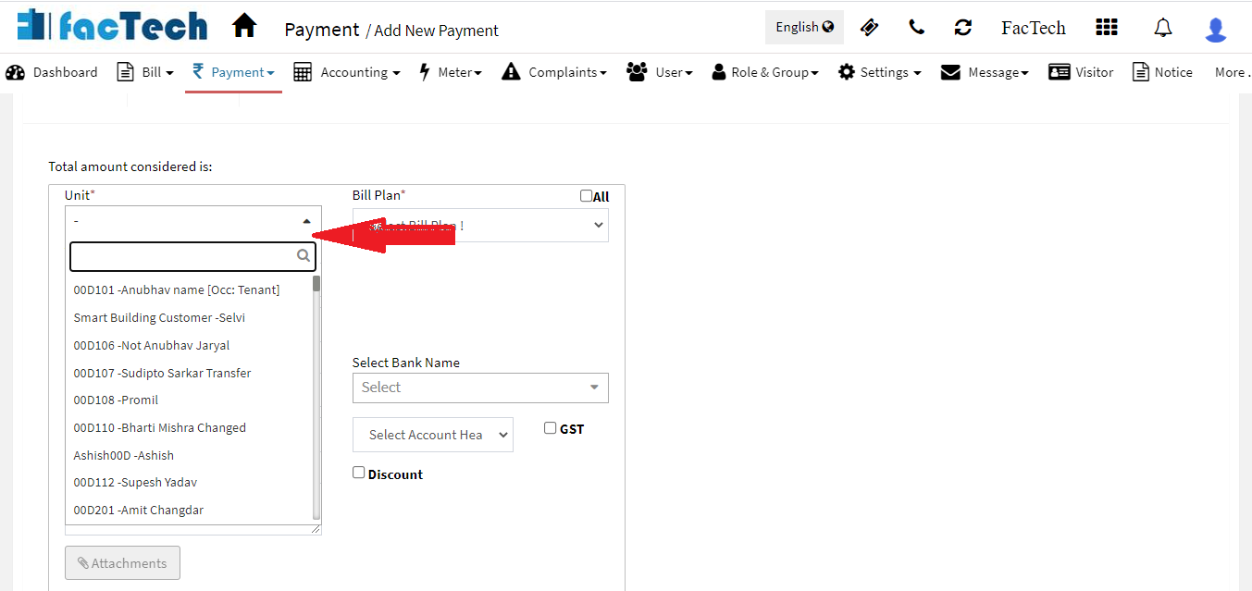This screenshot has width=1252, height=591.
Task: Click the phone call icon
Action: 916,27
